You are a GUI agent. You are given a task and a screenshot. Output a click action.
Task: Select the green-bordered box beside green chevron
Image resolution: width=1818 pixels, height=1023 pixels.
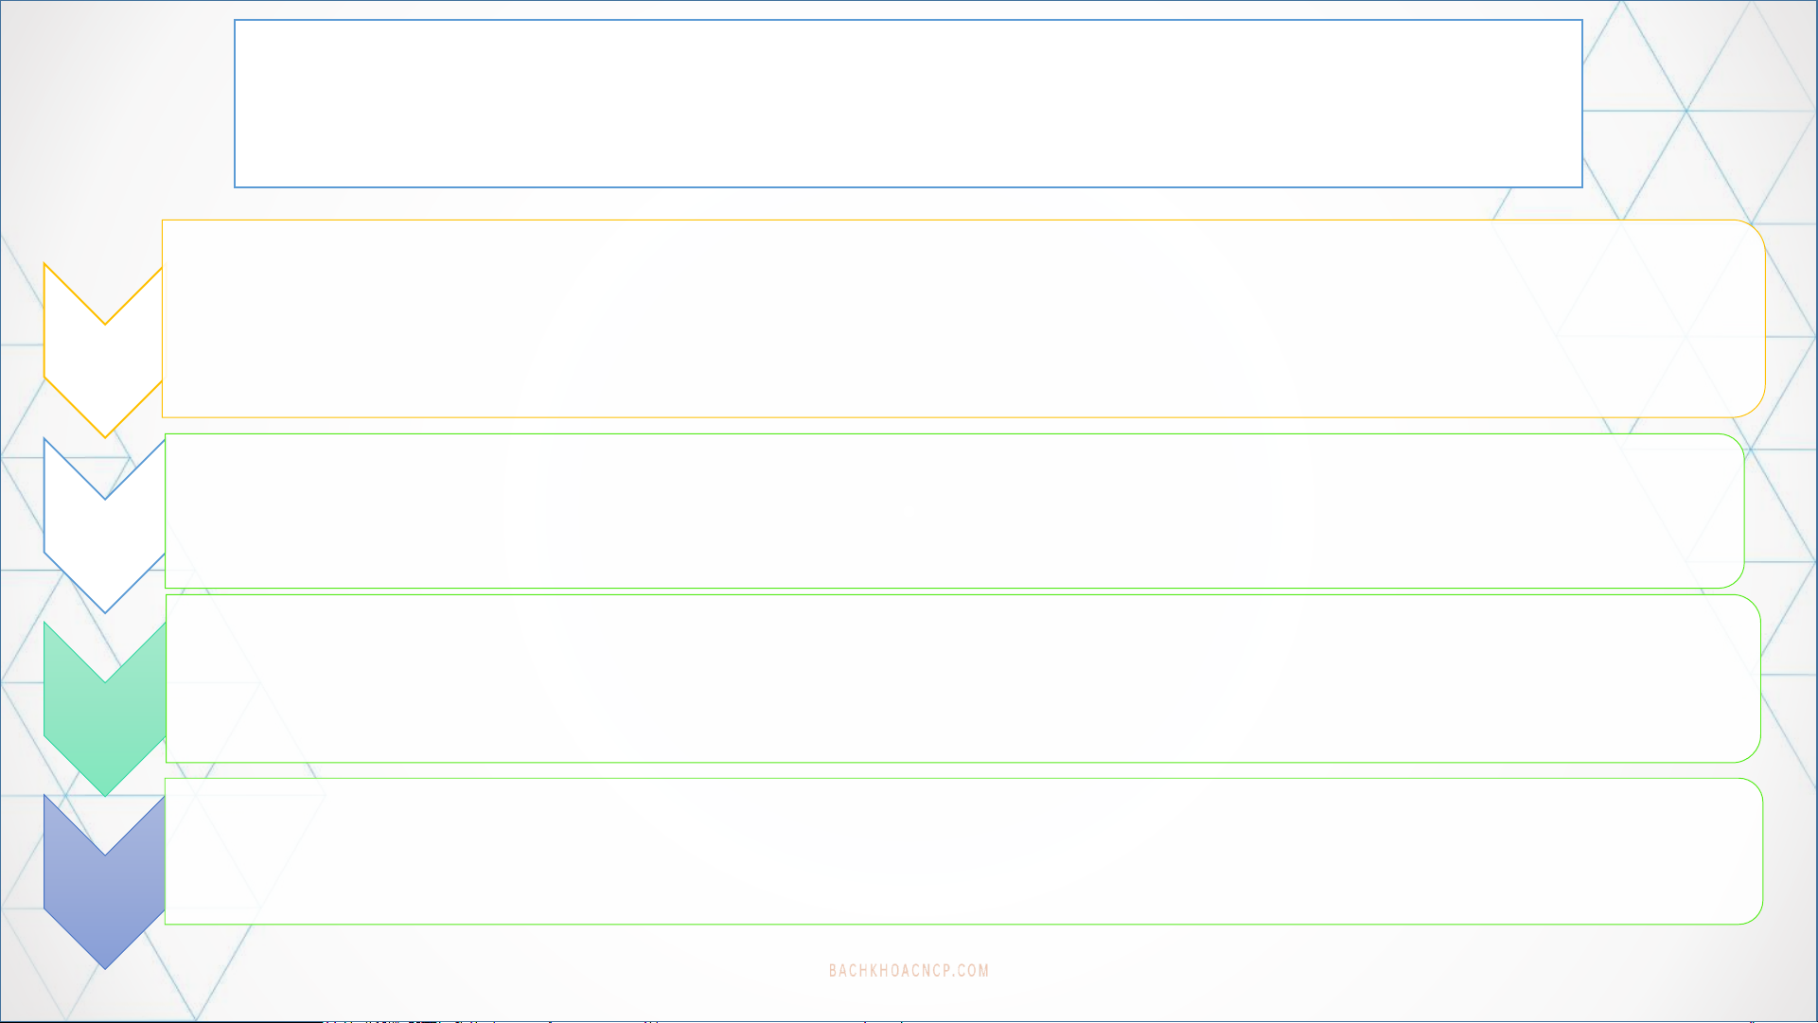click(963, 679)
